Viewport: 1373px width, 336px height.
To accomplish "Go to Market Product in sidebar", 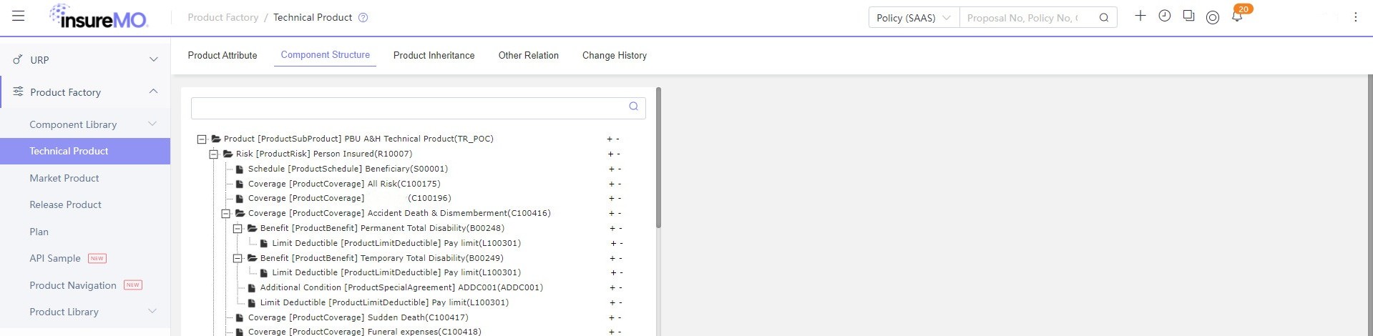I will 64,178.
